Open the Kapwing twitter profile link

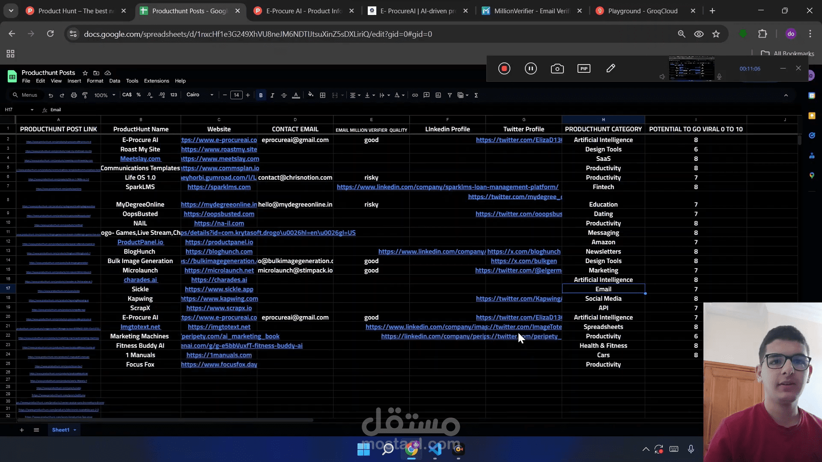519,299
